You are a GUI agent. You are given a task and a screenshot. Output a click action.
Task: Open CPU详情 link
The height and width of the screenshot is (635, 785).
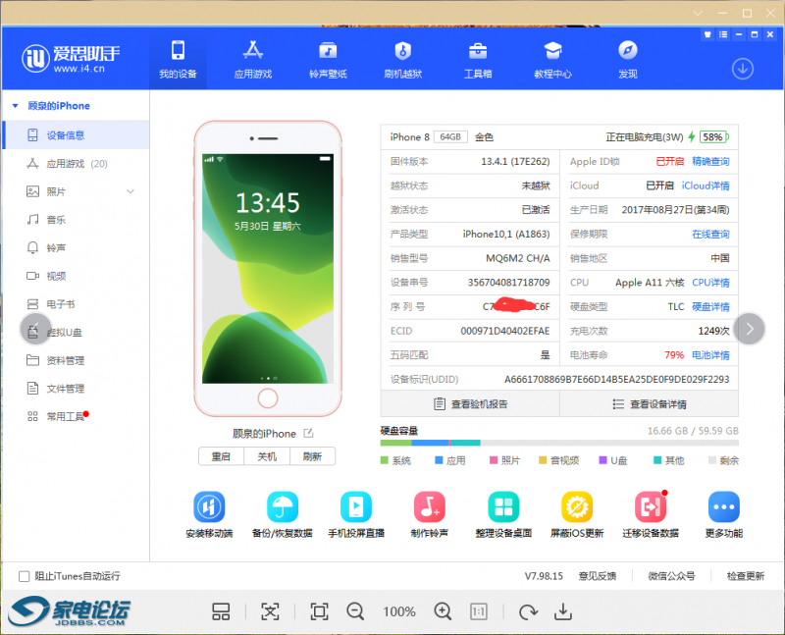point(710,283)
